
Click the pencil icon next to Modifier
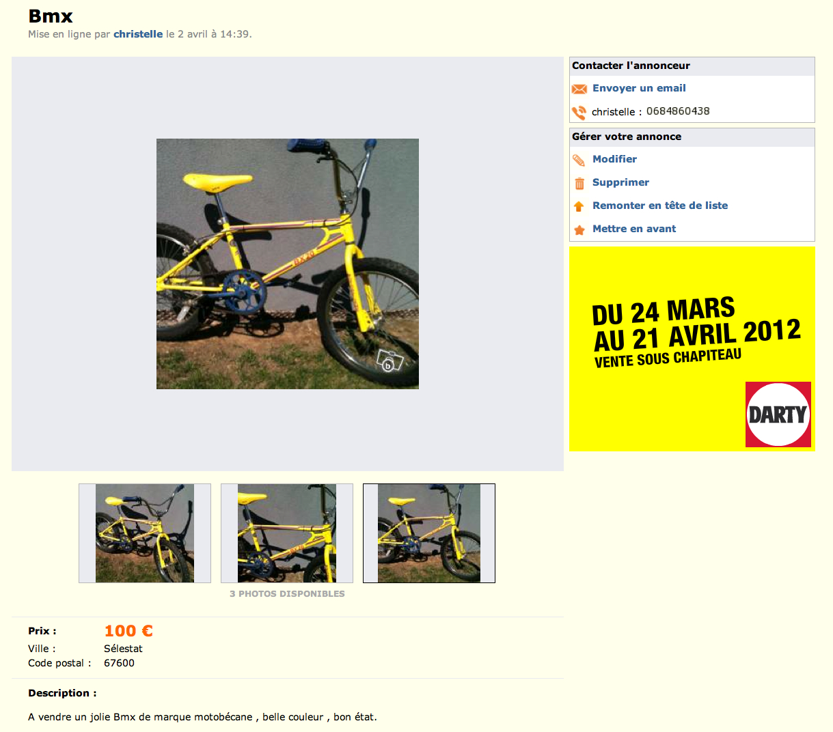579,160
